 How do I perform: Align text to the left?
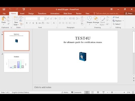(60, 23)
